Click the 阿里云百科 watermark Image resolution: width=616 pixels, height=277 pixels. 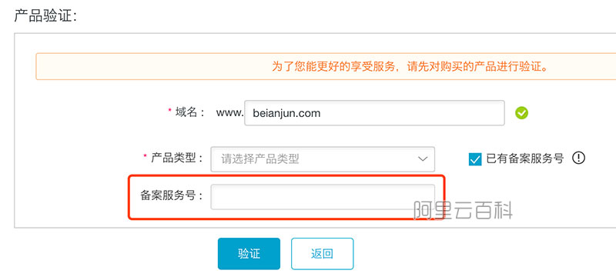[x=463, y=210]
